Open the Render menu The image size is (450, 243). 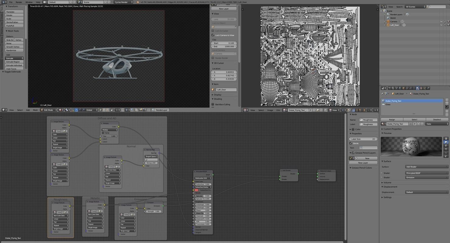point(19,2)
